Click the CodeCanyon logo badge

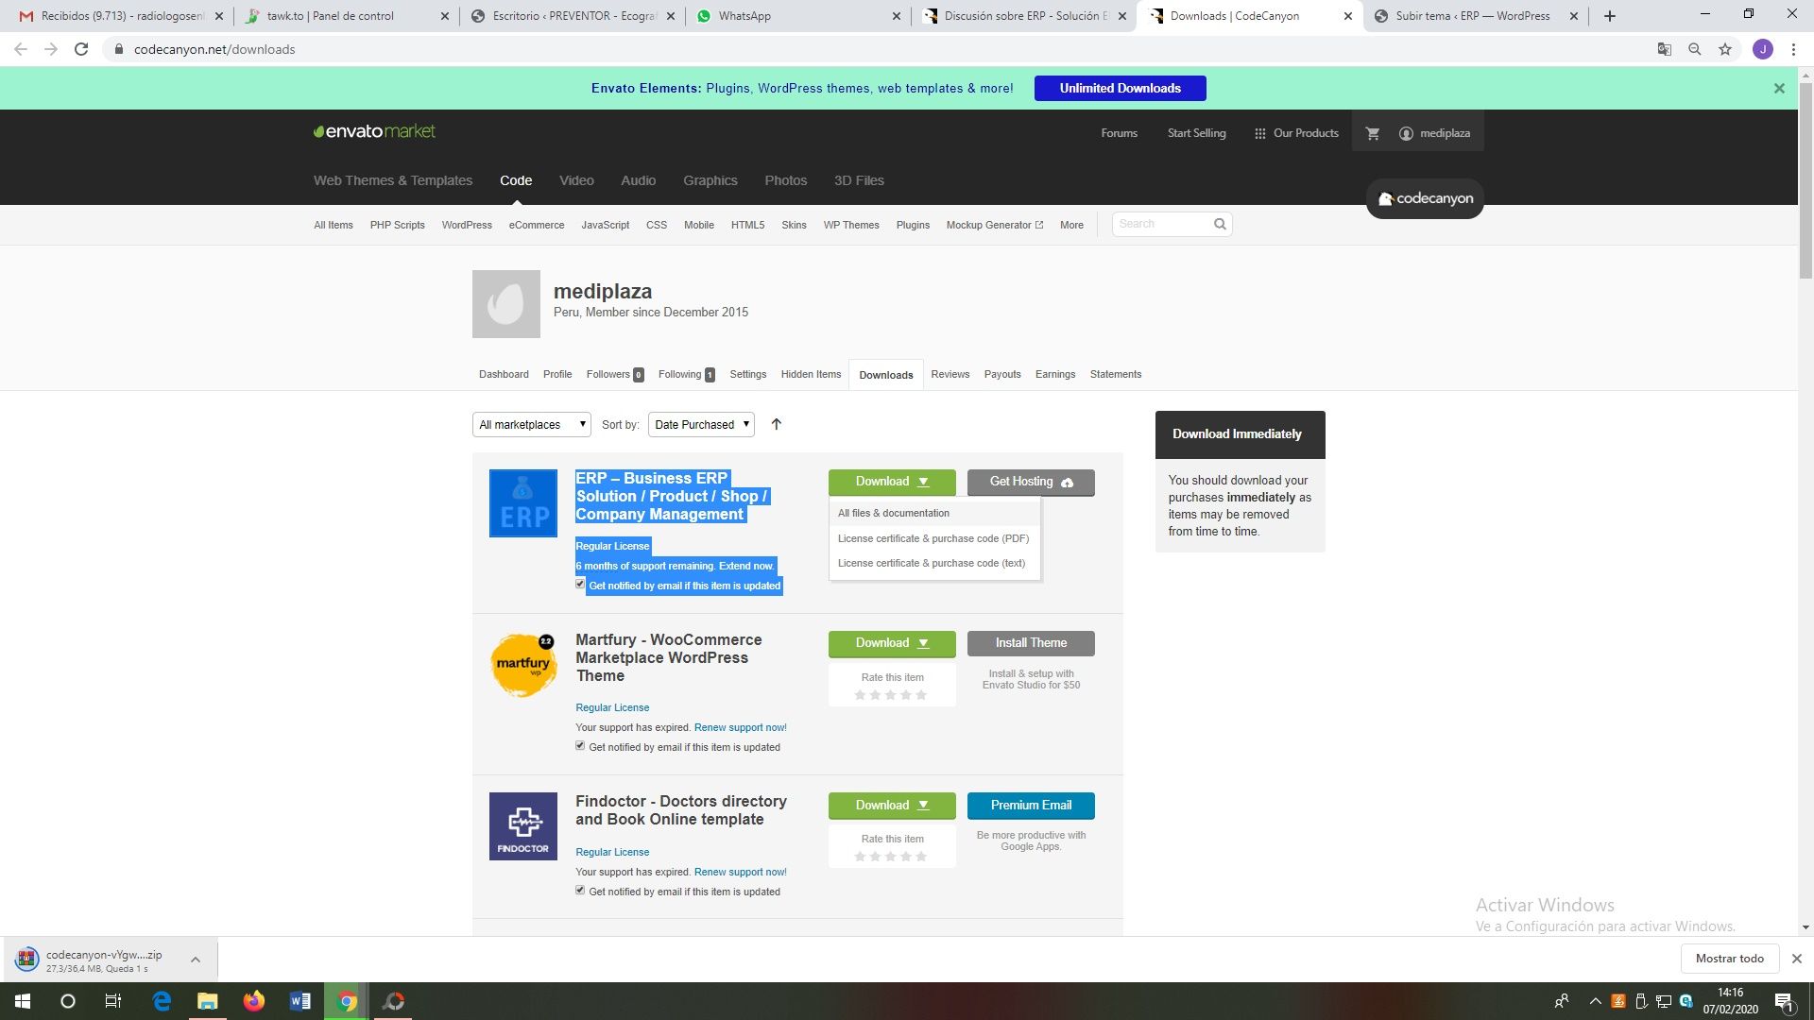[x=1425, y=198]
